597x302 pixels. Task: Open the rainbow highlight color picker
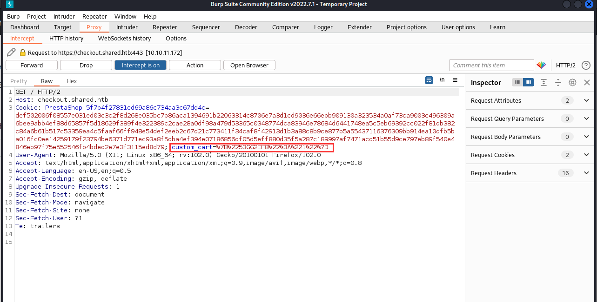[x=541, y=65]
